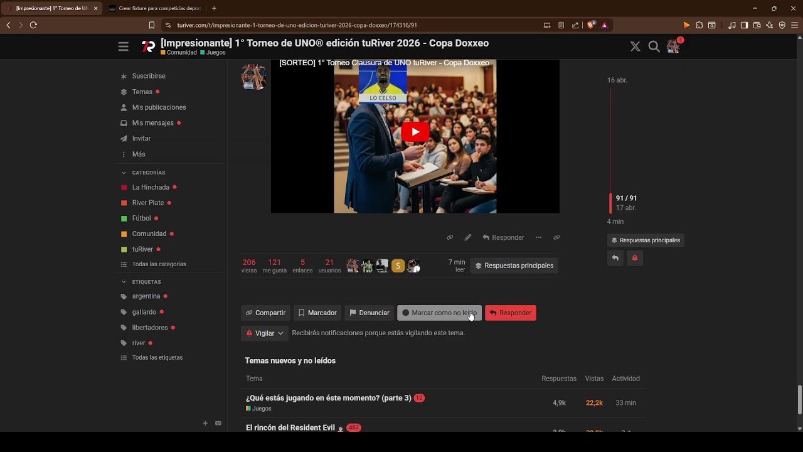Open the libertadores tag
Viewport: 803px width, 452px height.
coord(150,328)
